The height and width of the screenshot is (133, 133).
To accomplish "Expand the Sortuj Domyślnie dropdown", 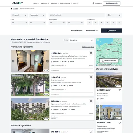I will pyautogui.click(x=81, y=40).
